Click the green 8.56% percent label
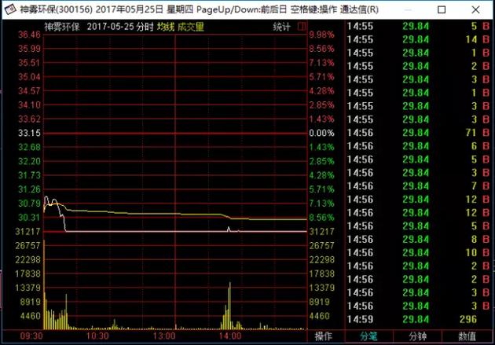Viewport: 495px width, 345px height. coord(321,218)
